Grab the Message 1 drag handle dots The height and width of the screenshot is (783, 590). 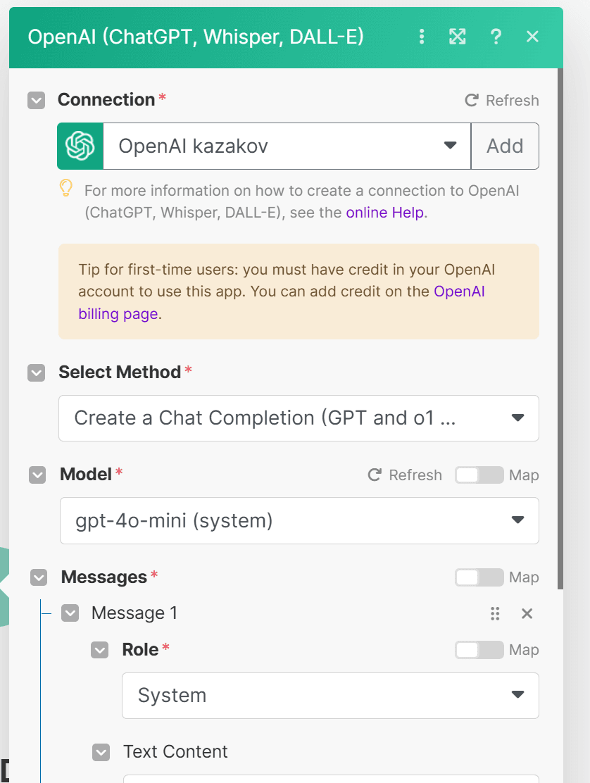(495, 613)
